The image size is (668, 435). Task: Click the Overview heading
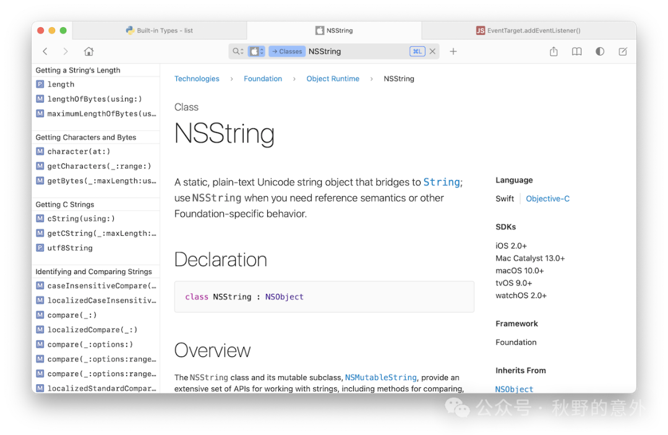[212, 350]
